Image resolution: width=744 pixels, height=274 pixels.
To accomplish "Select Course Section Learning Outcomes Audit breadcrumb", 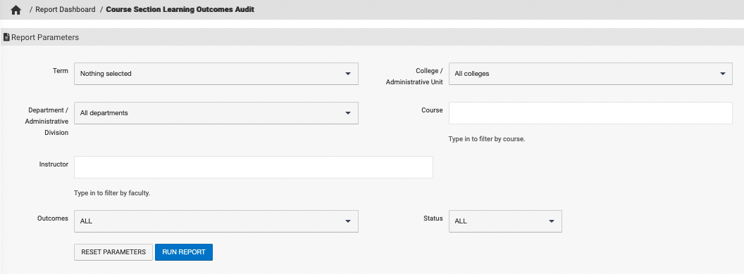I will tap(180, 9).
